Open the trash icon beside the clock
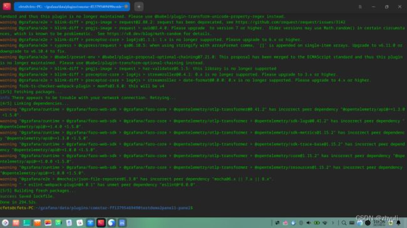407x228 pixels. pyautogui.click(x=391, y=223)
